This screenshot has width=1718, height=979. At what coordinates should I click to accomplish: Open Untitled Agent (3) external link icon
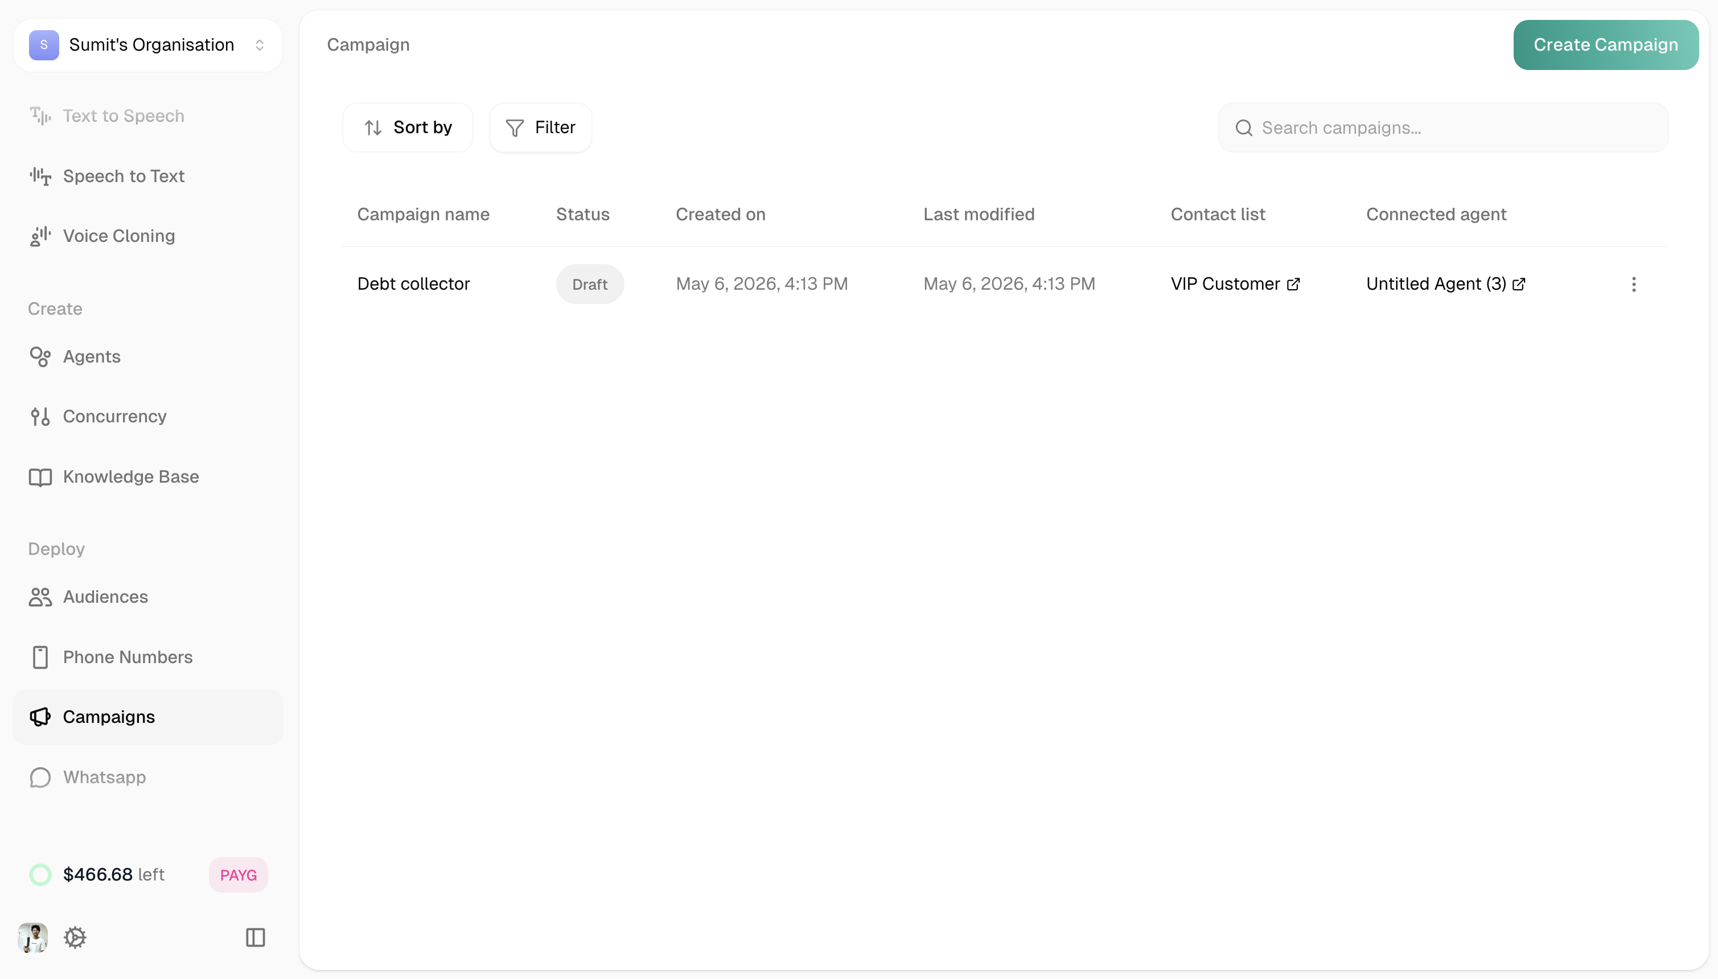[x=1518, y=285]
